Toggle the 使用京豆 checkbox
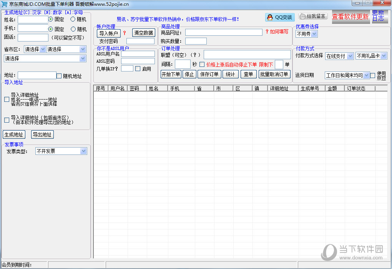 (x=372, y=75)
